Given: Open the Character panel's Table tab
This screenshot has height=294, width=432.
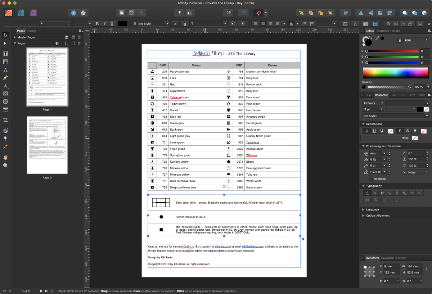Looking at the screenshot, I should pos(422,95).
